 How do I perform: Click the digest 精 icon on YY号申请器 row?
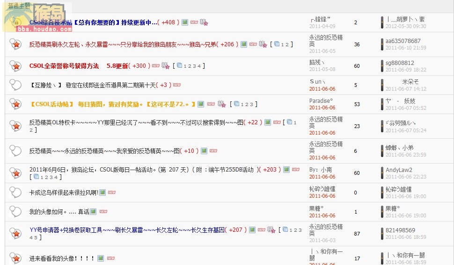271,230
